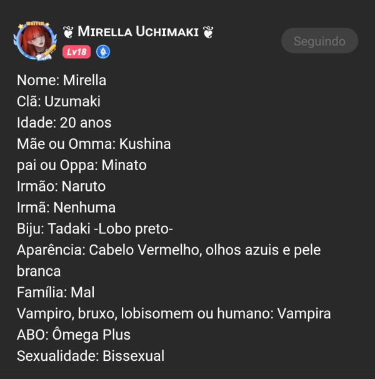Open the Mirella Uchimaki username link

coord(138,32)
